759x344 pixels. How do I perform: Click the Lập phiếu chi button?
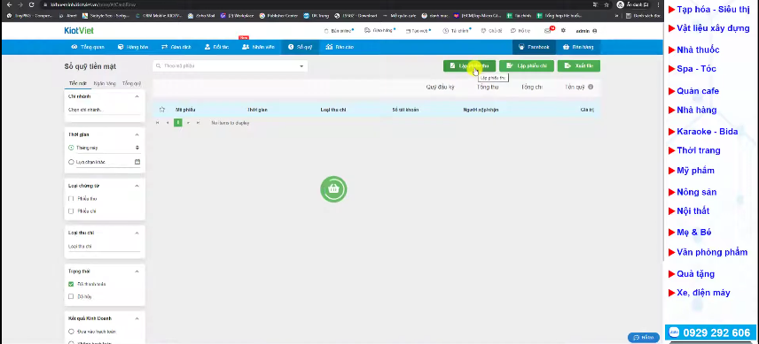coord(526,65)
